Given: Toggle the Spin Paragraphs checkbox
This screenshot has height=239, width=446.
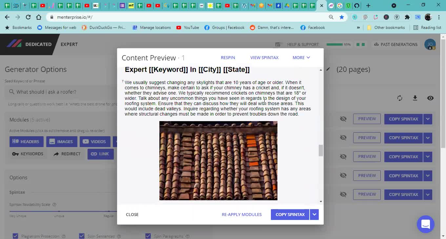Looking at the screenshot, I should point(148,236).
